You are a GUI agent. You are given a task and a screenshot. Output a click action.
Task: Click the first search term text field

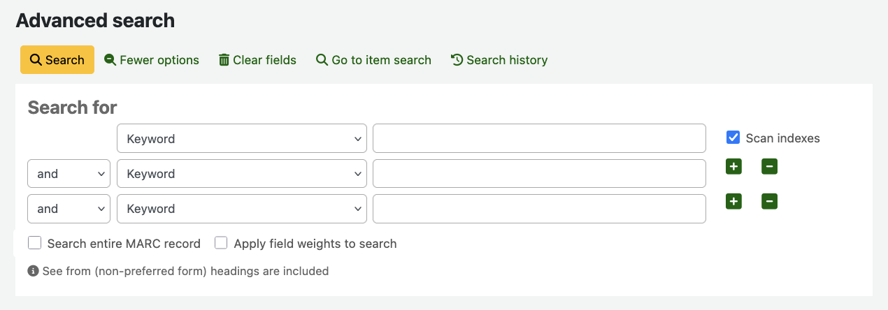(x=539, y=138)
